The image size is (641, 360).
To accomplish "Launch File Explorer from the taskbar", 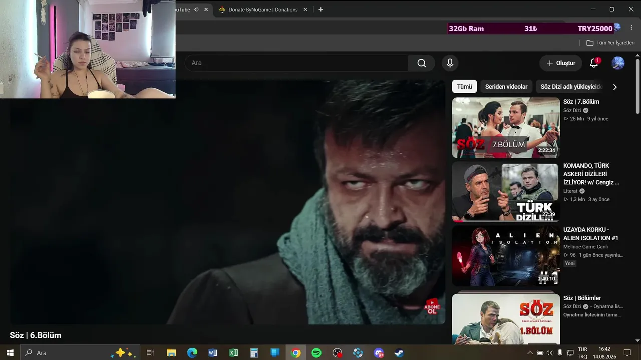I will [171, 353].
